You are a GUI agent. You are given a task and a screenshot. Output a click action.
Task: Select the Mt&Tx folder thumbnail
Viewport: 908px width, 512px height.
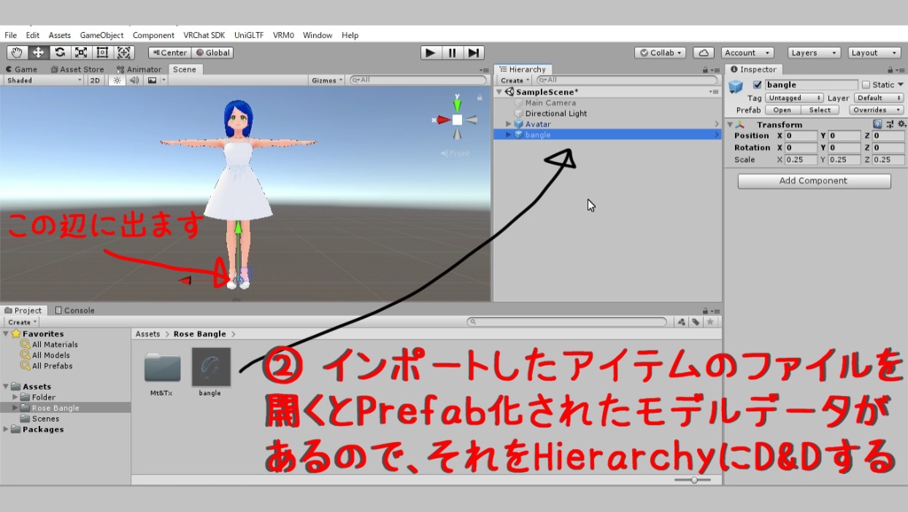pos(162,367)
